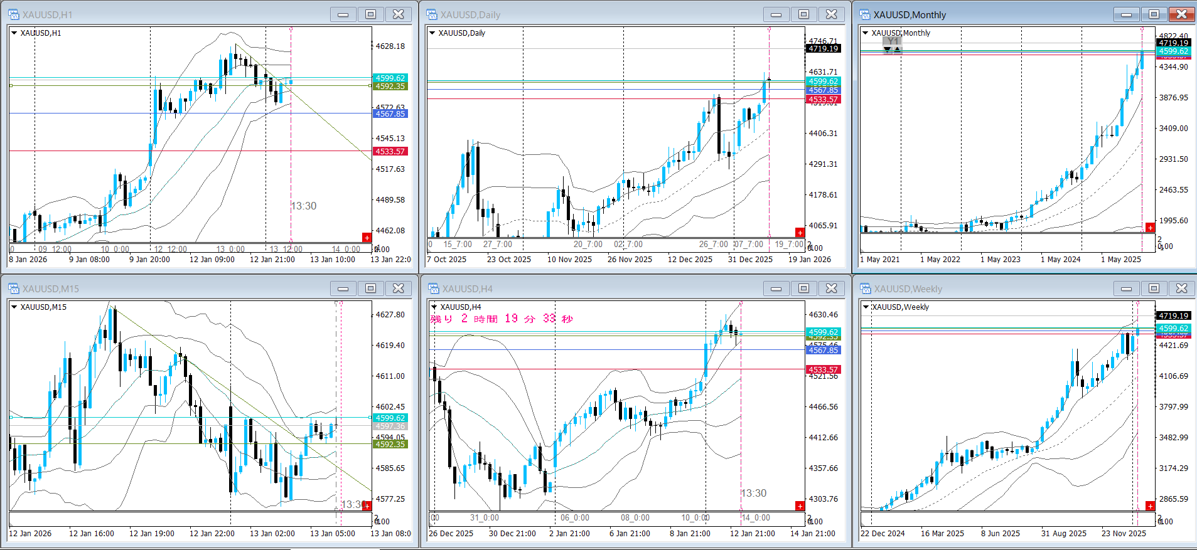Select the 4533.57 red price level on H1
This screenshot has height=550, width=1197.
[x=390, y=151]
